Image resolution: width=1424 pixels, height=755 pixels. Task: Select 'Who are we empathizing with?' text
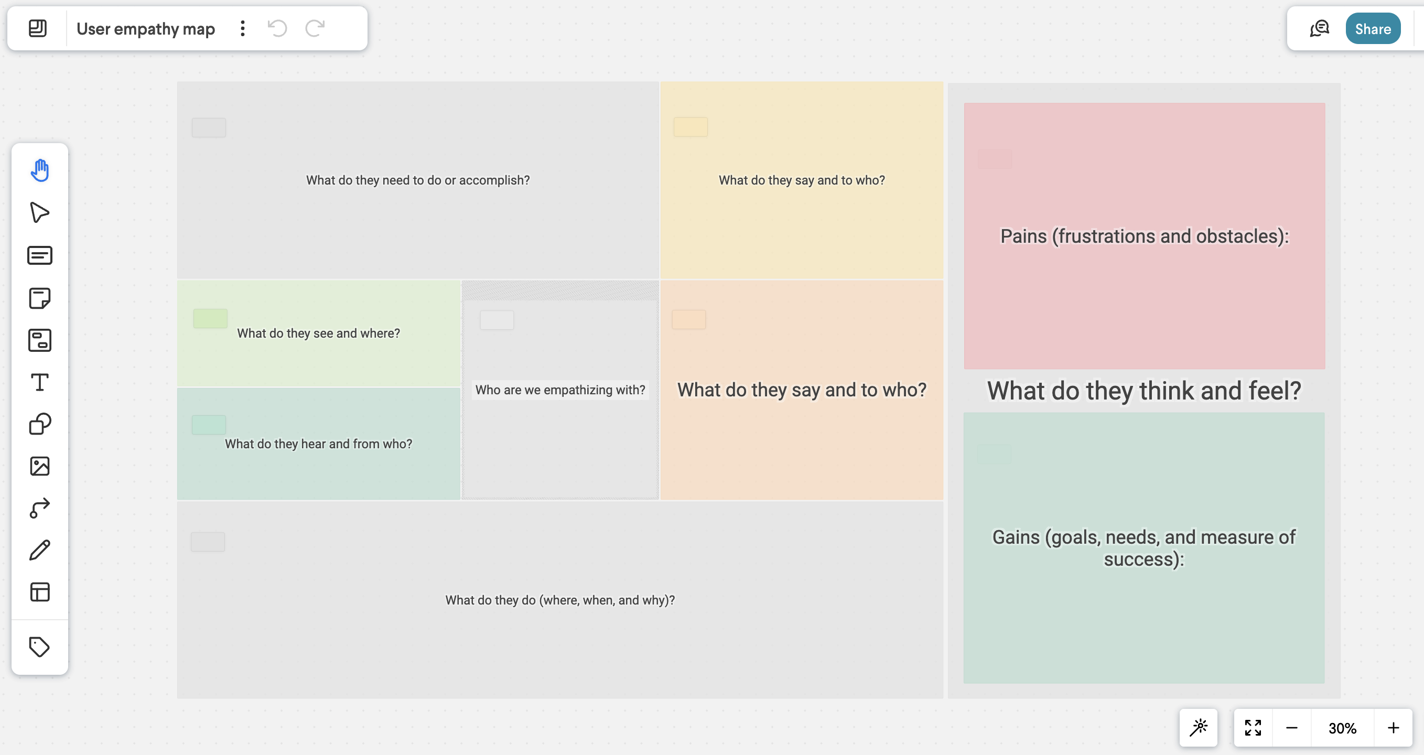(560, 390)
